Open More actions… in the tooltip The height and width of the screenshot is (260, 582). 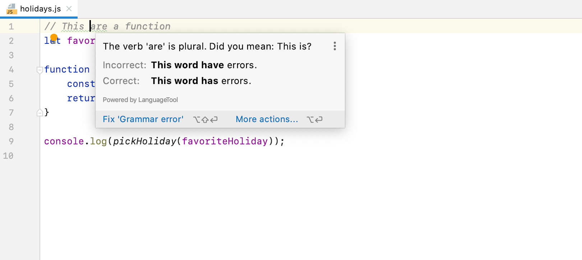(x=267, y=119)
